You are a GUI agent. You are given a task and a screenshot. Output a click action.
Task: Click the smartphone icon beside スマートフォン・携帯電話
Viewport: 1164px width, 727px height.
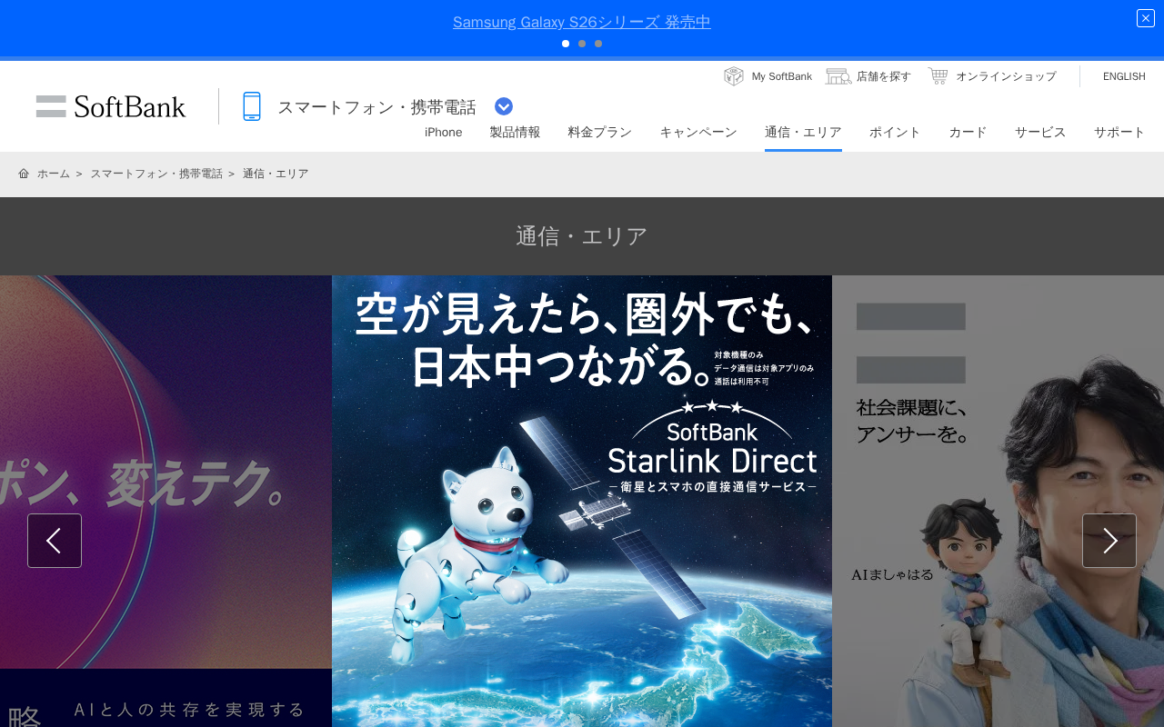(252, 106)
